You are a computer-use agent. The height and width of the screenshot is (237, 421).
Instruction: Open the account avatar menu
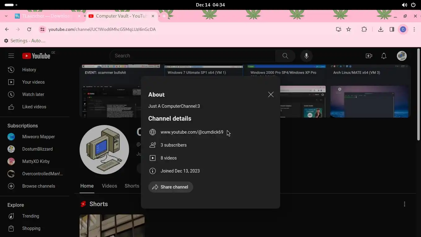tap(402, 56)
